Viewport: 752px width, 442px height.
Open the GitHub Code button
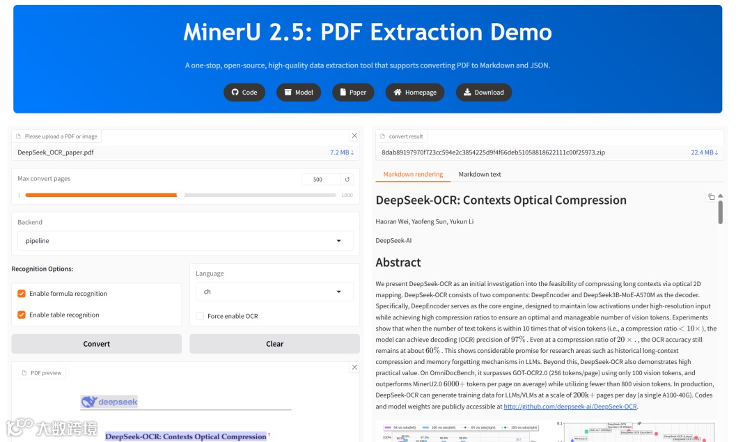(244, 92)
